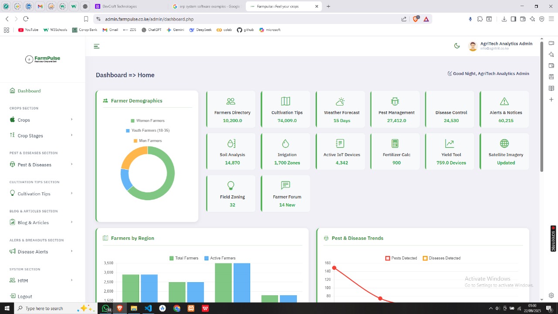Click the Field Zoning lightbulb icon
The width and height of the screenshot is (558, 314).
pos(231,186)
